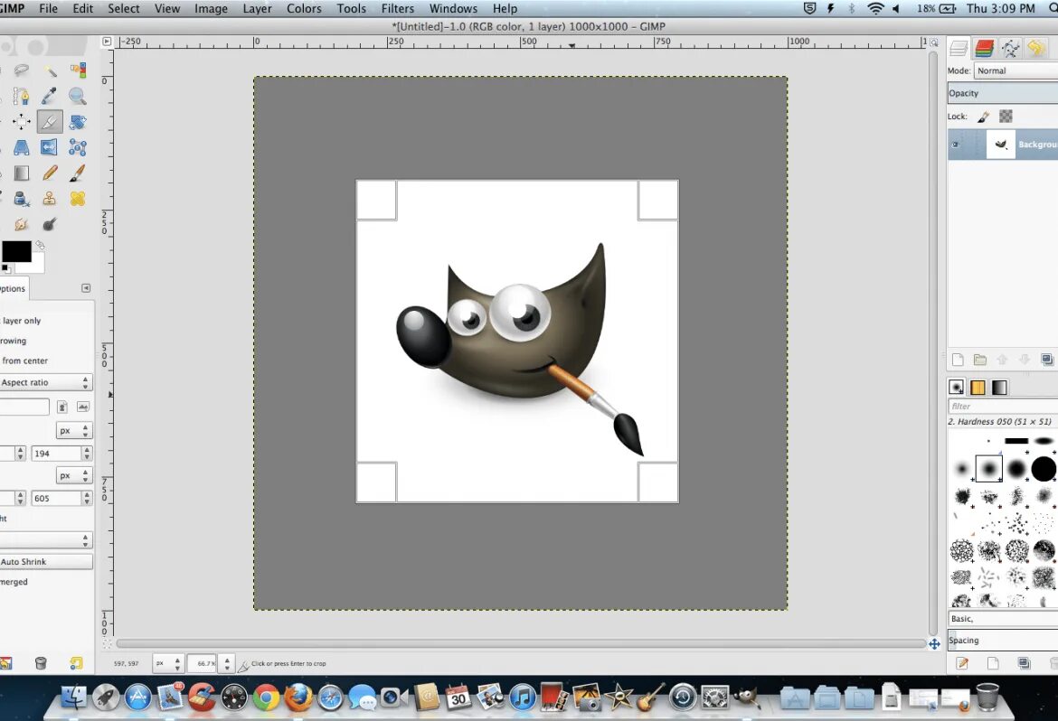1058x721 pixels.
Task: Reset colors to default black and white
Action: pyautogui.click(x=5, y=268)
